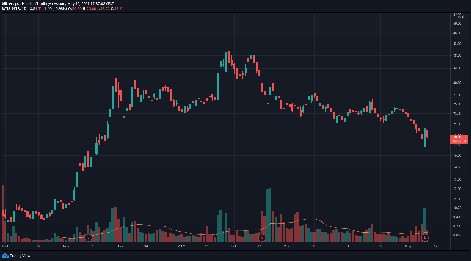This screenshot has width=471, height=261.
Task: Click the change value −1.40 (−6.93%)
Action: pyautogui.click(x=54, y=9)
